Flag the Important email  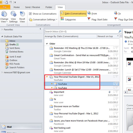coord(117,92)
